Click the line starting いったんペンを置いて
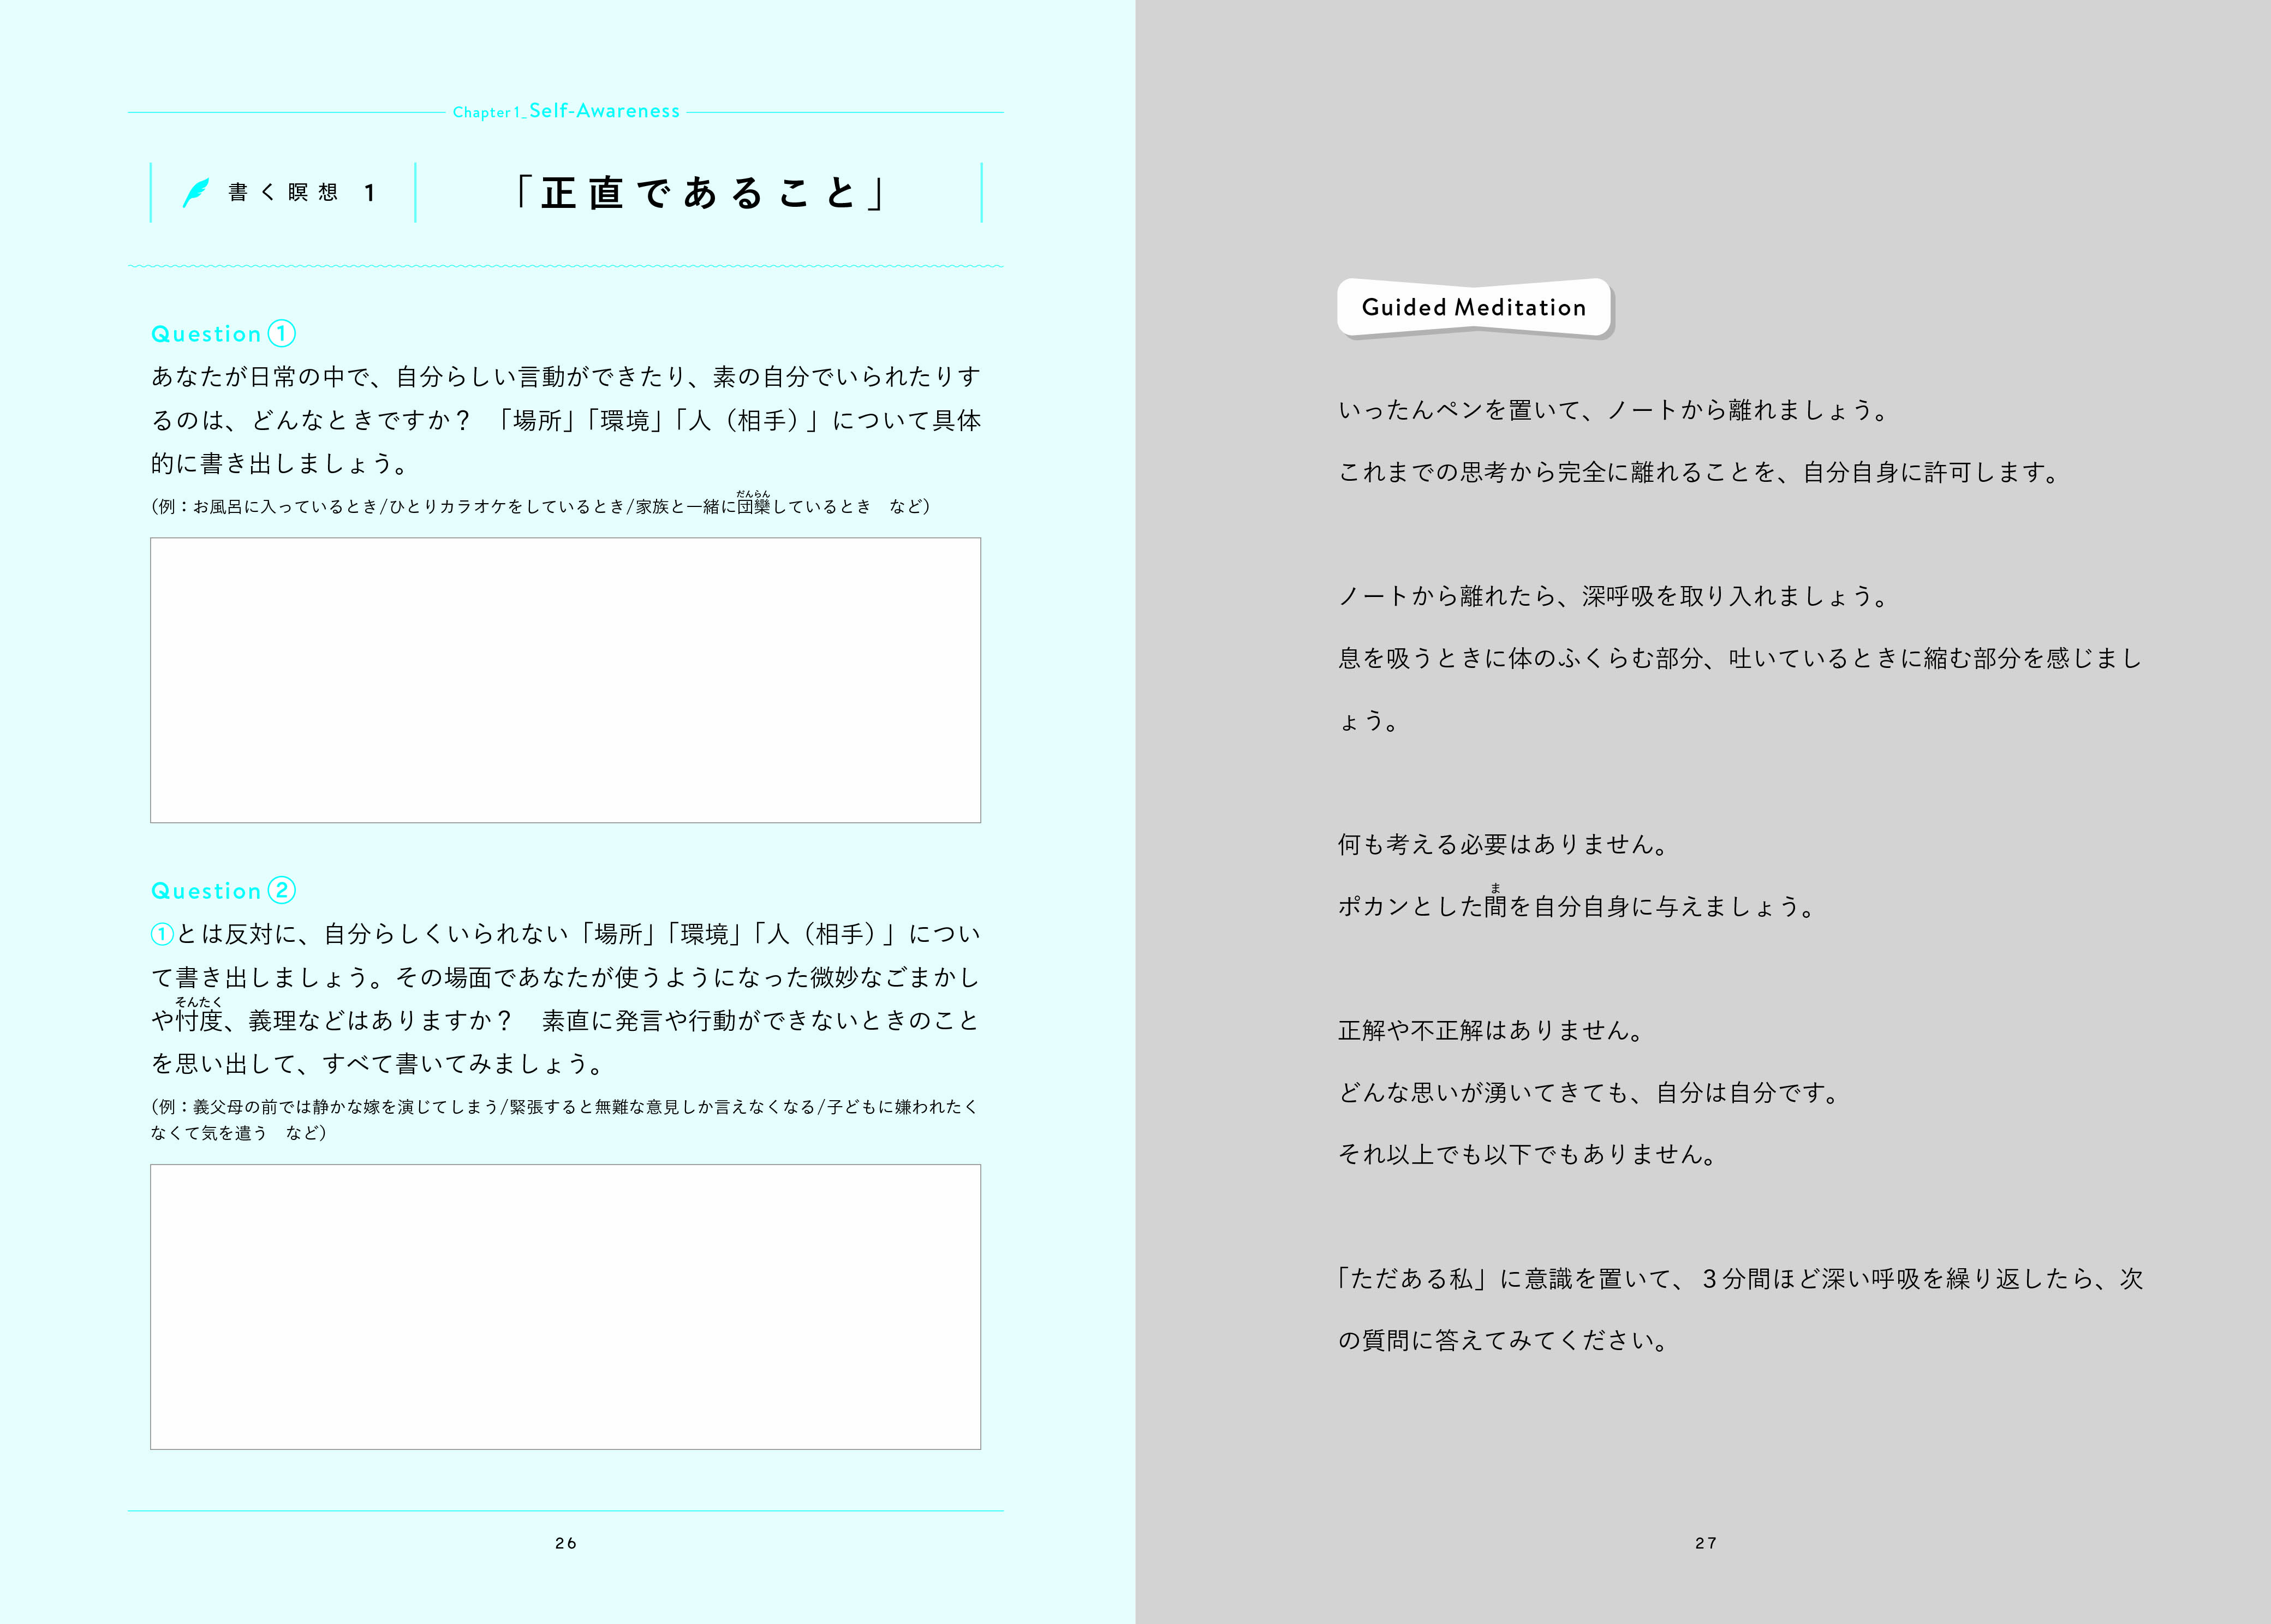2271x1624 pixels. click(1613, 410)
